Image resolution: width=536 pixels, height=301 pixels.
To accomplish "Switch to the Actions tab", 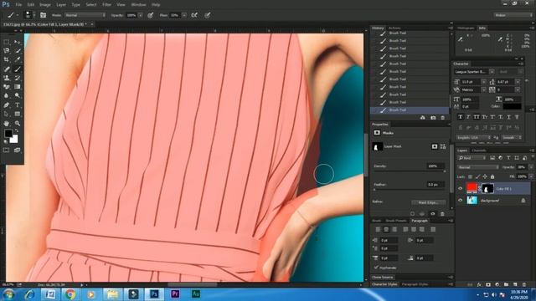I will pyautogui.click(x=394, y=28).
